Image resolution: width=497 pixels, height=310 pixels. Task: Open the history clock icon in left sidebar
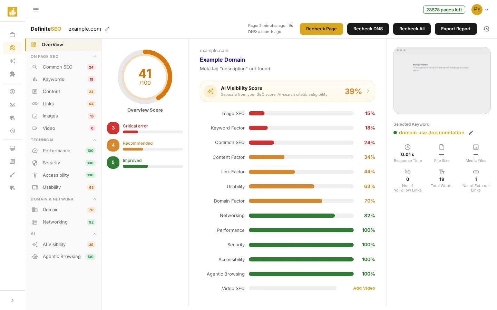[x=12, y=131]
